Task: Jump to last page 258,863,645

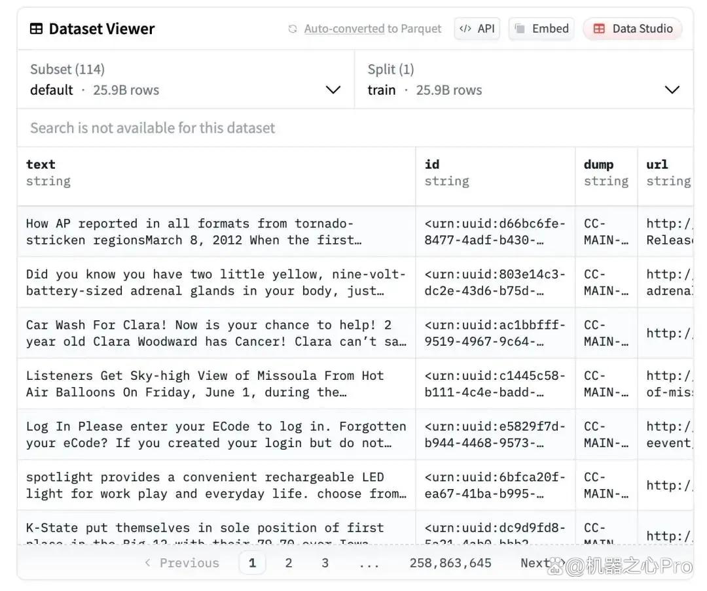Action: point(450,563)
